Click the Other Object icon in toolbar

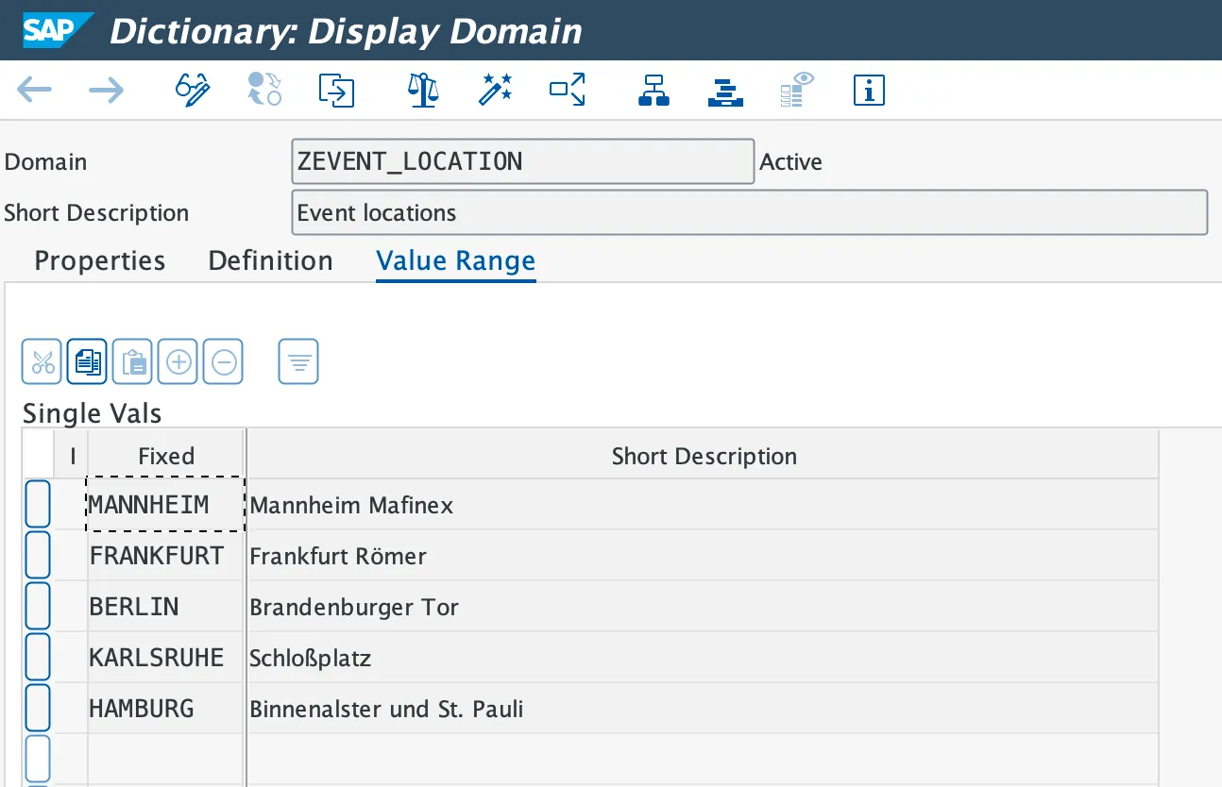click(336, 91)
